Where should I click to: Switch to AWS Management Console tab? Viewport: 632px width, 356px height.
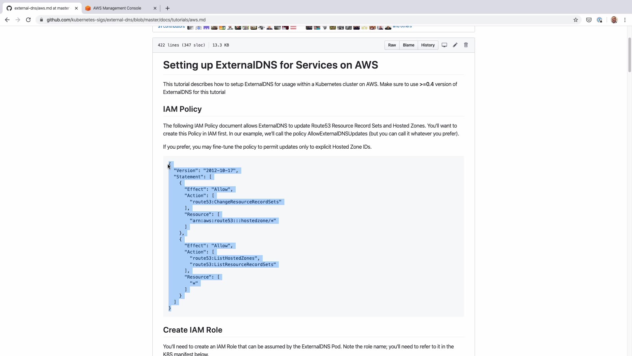click(x=117, y=8)
